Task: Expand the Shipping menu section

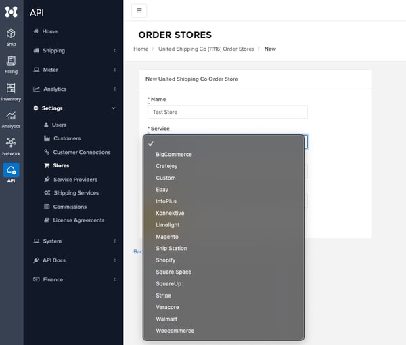Action: coord(73,51)
